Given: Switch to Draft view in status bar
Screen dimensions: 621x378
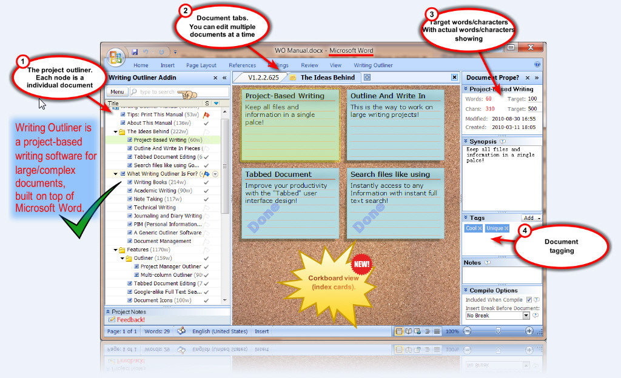Looking at the screenshot, I should pyautogui.click(x=437, y=331).
